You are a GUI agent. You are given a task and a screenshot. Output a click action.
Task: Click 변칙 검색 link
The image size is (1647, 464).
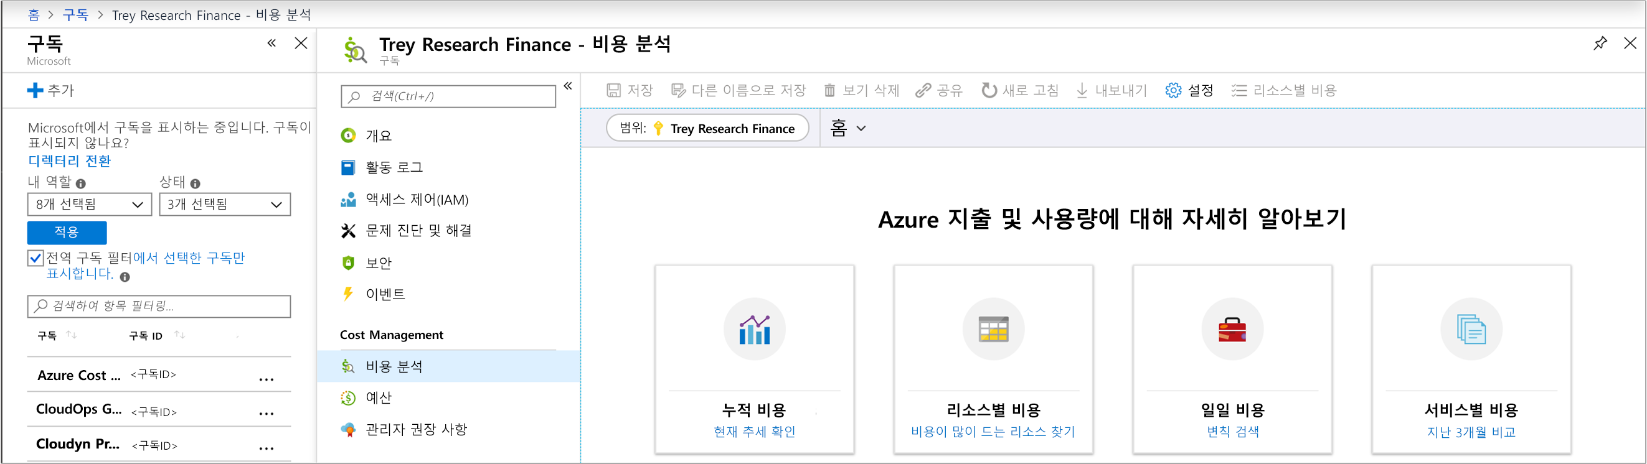click(x=1232, y=432)
